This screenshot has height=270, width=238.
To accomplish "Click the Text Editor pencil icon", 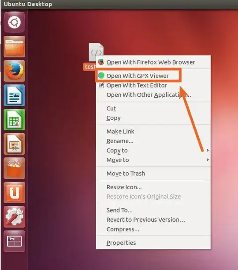I will (x=101, y=85).
